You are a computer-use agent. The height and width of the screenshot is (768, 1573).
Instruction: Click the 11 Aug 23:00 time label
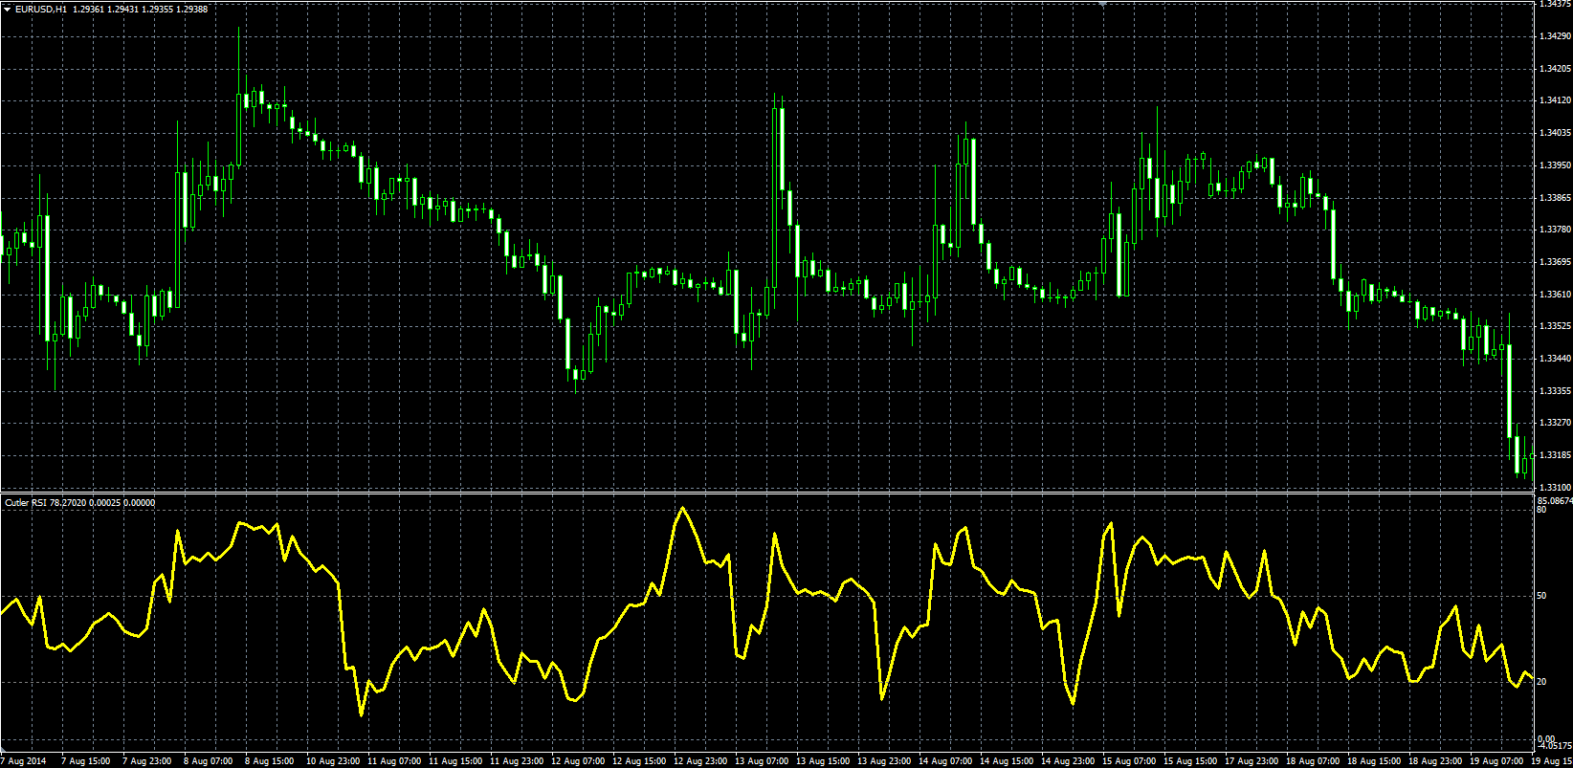[517, 761]
